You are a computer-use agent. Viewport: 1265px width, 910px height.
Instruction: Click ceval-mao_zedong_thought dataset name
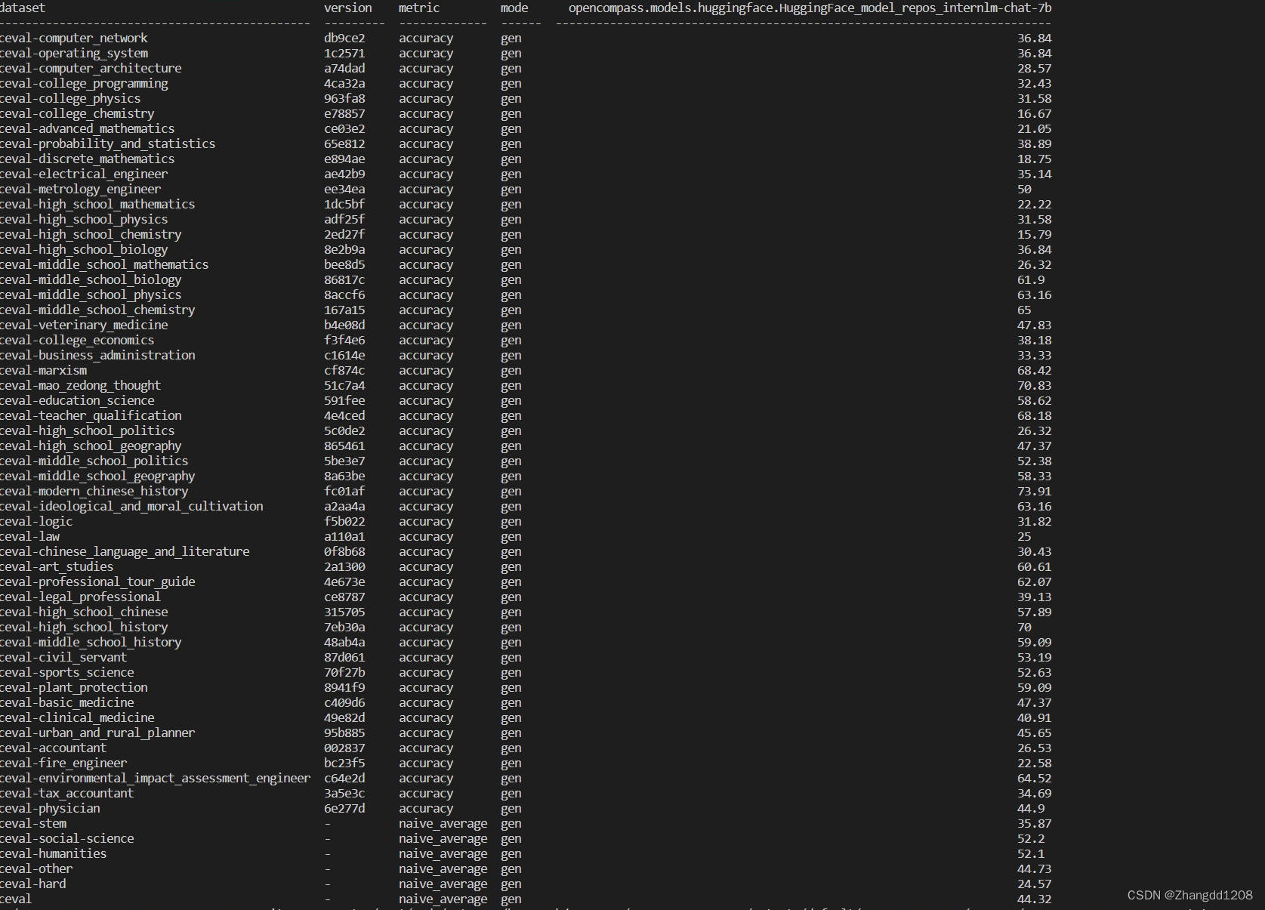[x=81, y=385]
